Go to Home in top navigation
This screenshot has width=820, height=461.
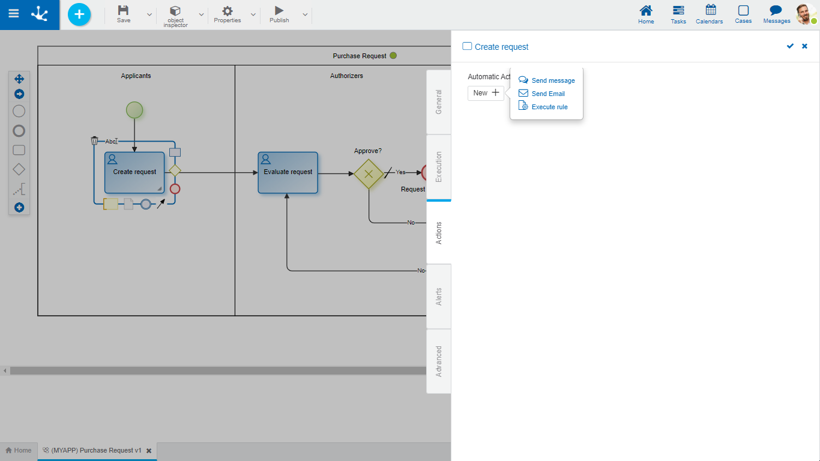[646, 14]
